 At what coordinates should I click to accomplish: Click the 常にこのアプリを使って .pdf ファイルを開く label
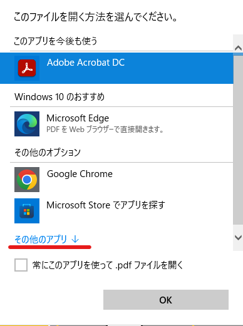[x=108, y=265]
